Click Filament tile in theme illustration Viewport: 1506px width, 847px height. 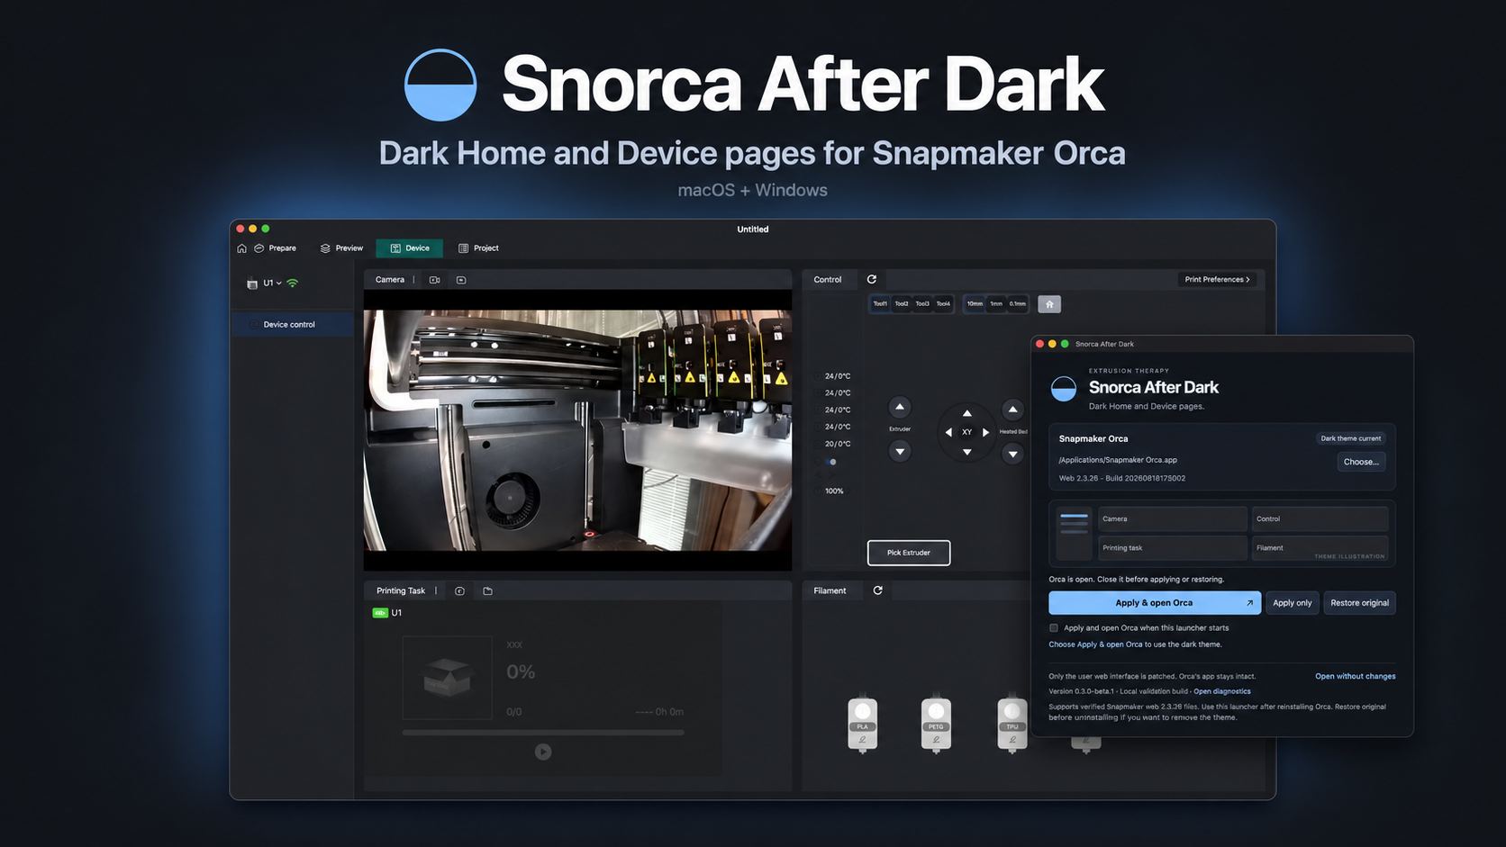1320,548
